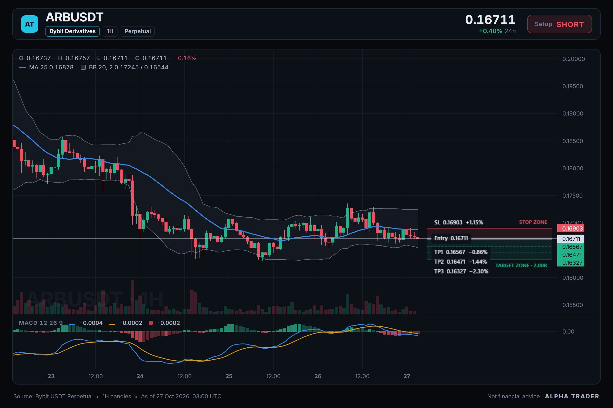The height and width of the screenshot is (408, 613).
Task: Click the As of 27 Oct 2026 timestamp
Action: point(181,396)
